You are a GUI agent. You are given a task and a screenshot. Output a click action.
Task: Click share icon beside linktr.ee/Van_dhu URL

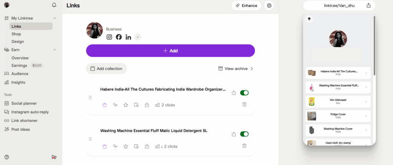pos(368,5)
